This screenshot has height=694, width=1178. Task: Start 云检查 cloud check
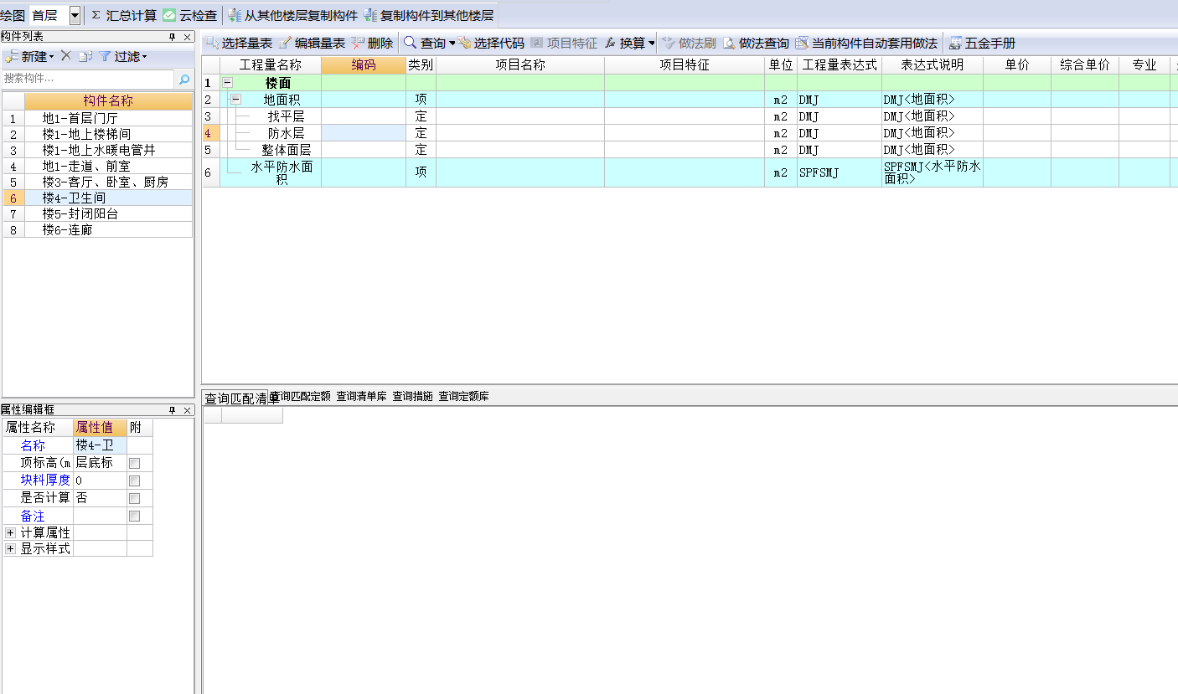190,15
